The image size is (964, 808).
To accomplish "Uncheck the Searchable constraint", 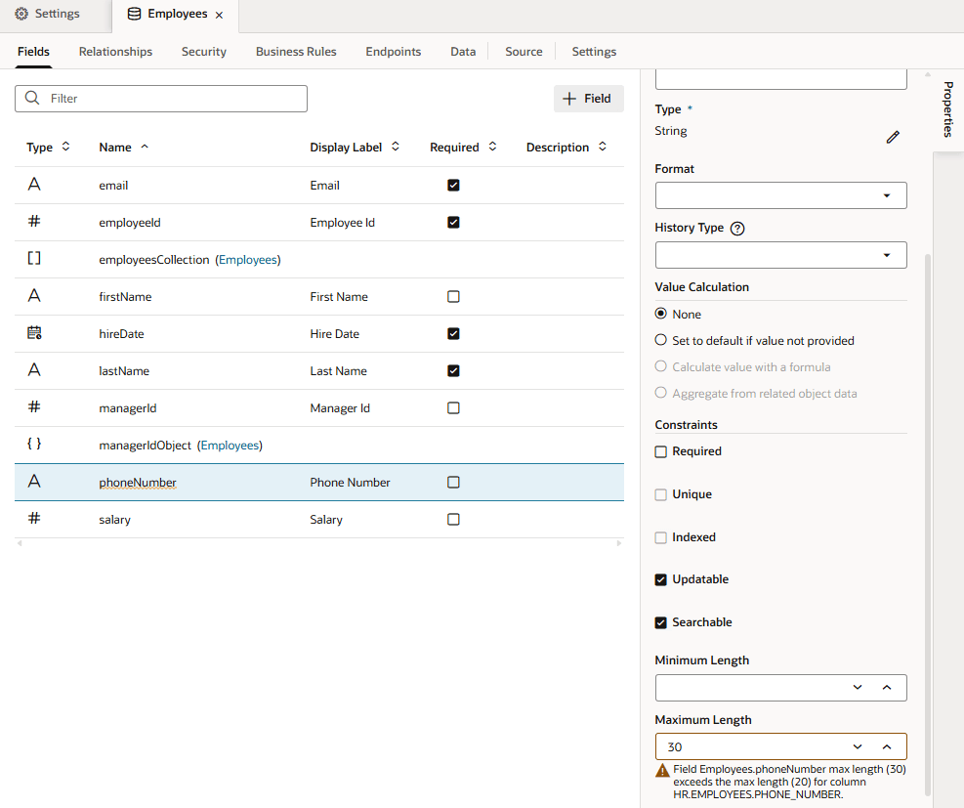I will 661,623.
